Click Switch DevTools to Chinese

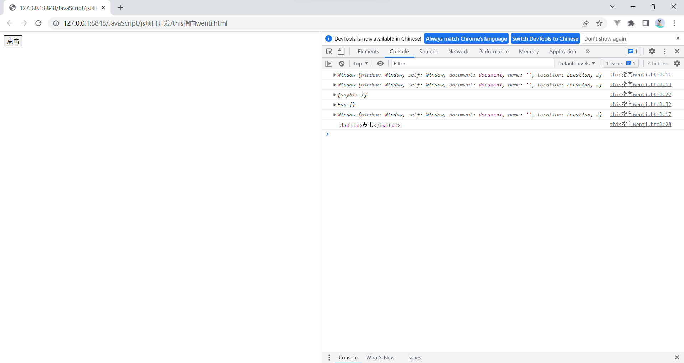coord(545,38)
